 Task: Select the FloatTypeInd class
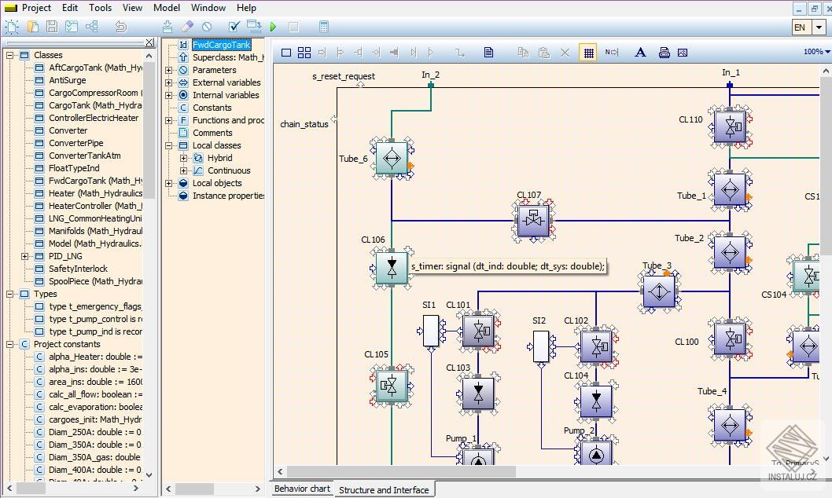(x=74, y=168)
